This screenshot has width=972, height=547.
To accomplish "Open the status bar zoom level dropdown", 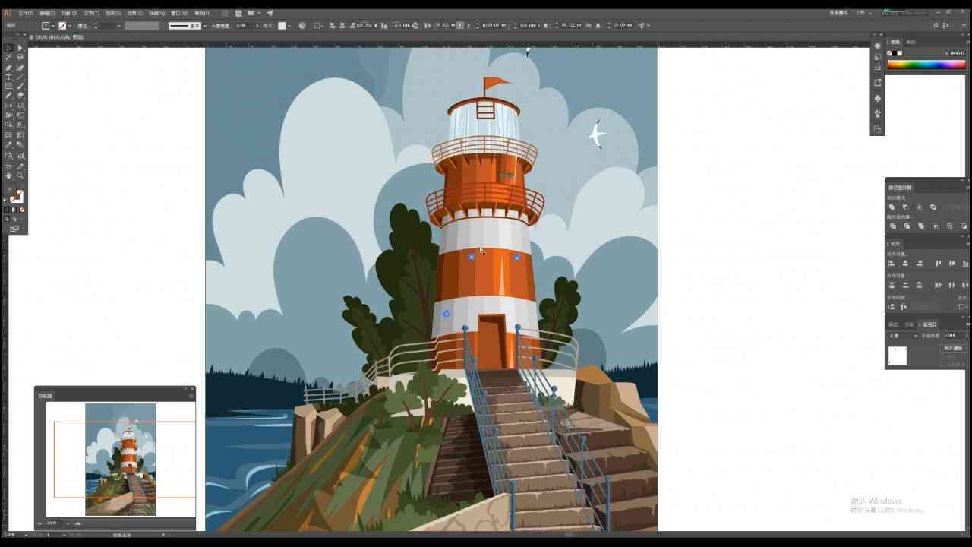I will pos(27,535).
